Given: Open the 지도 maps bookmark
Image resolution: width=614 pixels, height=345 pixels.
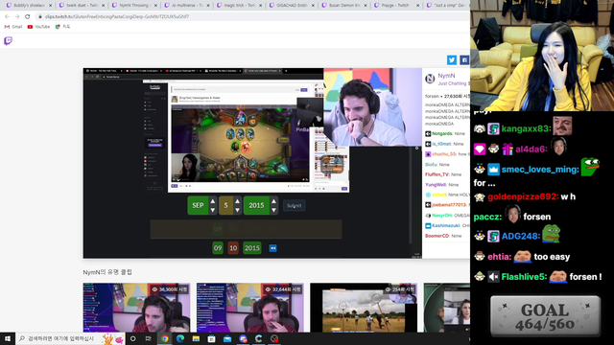Looking at the screenshot, I should click(62, 27).
